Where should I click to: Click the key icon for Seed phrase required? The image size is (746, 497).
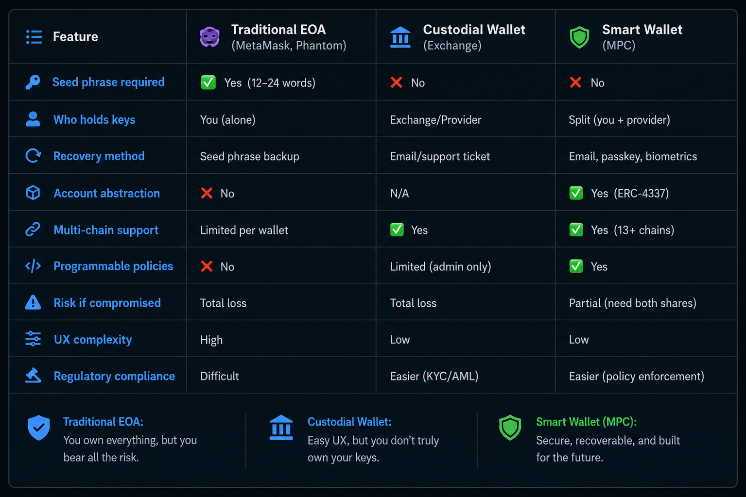tap(33, 83)
